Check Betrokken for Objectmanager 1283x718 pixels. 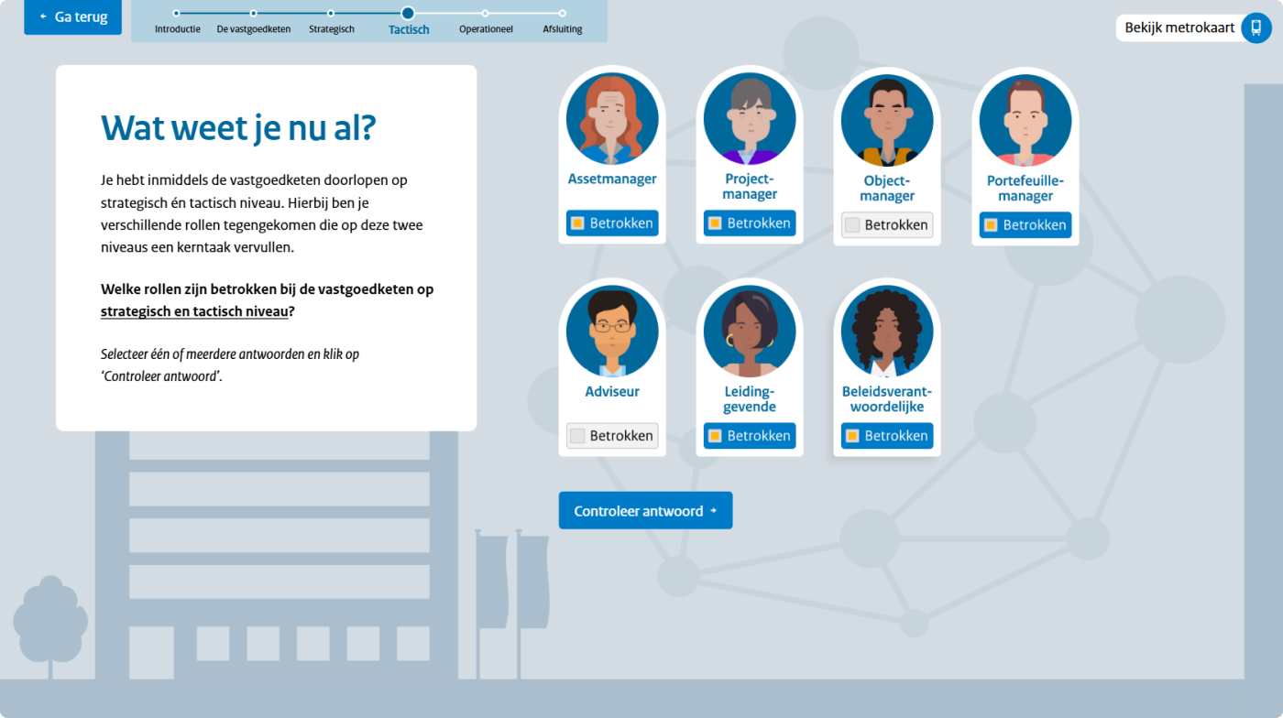(852, 225)
